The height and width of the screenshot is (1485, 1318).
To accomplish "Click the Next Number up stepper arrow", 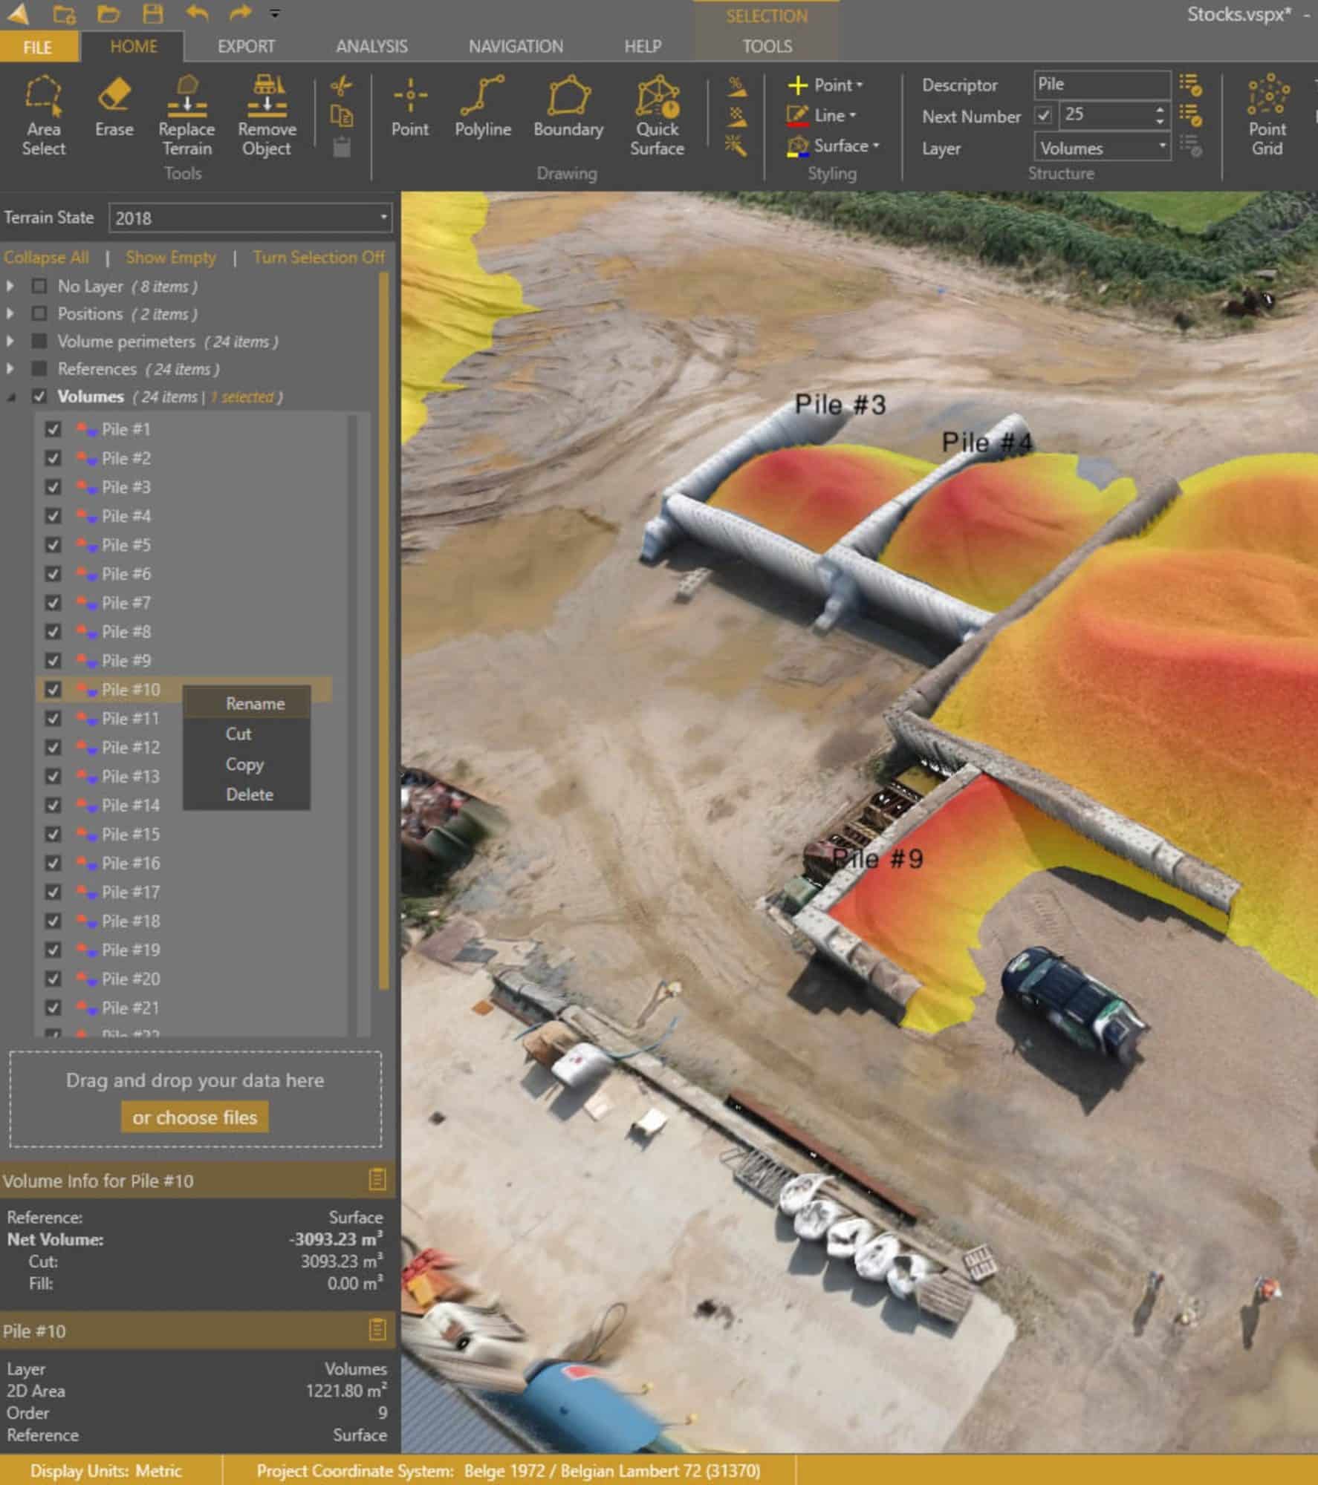I will point(1159,111).
